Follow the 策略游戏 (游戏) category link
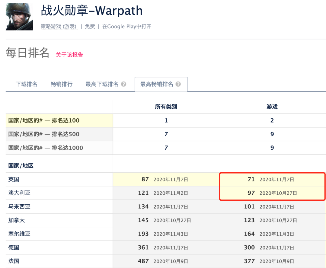Screen dimensions: 326x268 (x=59, y=26)
